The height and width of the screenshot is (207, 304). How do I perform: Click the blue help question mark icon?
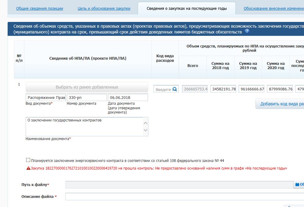point(247,31)
